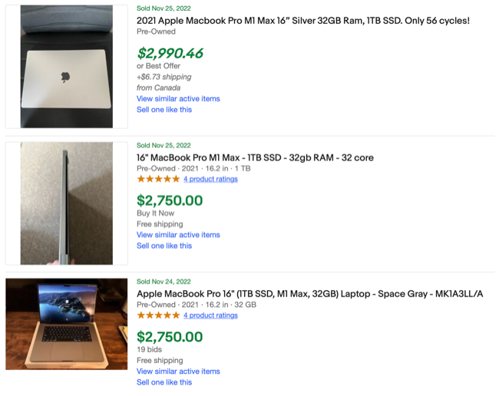The height and width of the screenshot is (396, 499).
Task: Open '4 product ratings' for the 32 core listing
Action: coord(210,179)
